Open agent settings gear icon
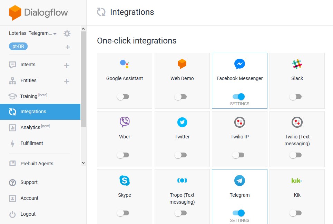Image resolution: width=333 pixels, height=224 pixels. coord(67,33)
